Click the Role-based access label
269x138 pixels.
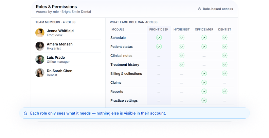[218, 9]
